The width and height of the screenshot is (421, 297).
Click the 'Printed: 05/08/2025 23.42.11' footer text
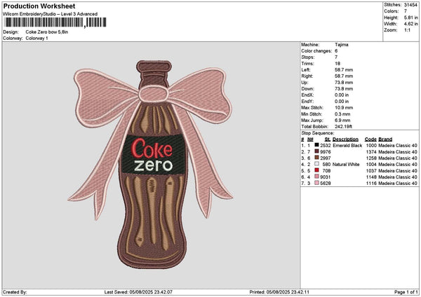point(279,292)
